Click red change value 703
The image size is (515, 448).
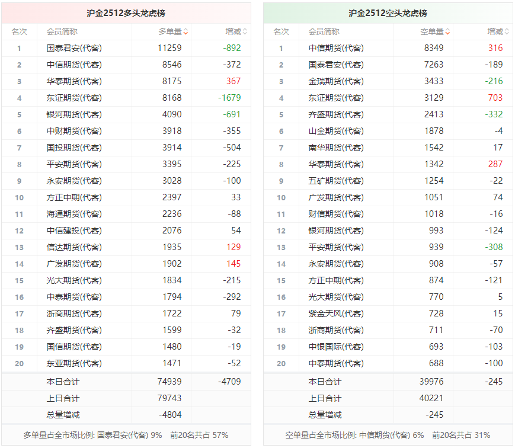click(495, 98)
